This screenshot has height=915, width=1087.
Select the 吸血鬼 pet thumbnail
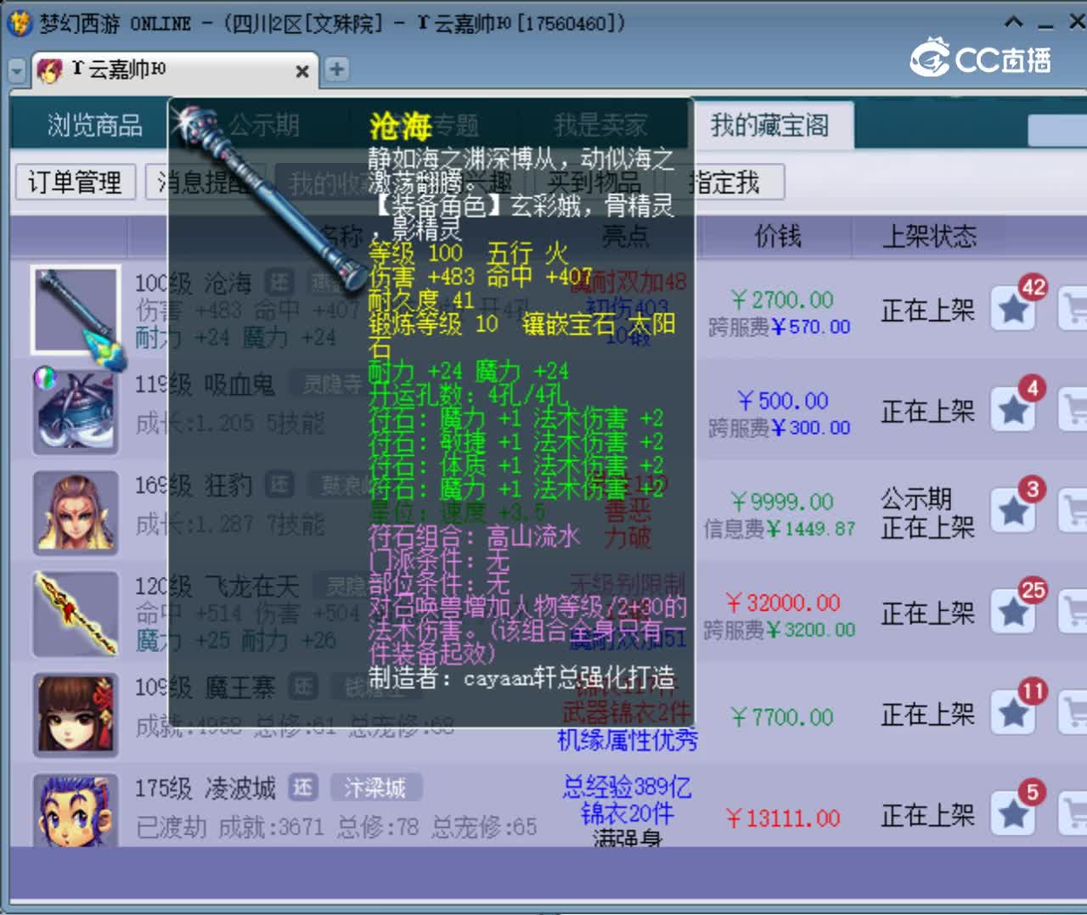tap(76, 411)
